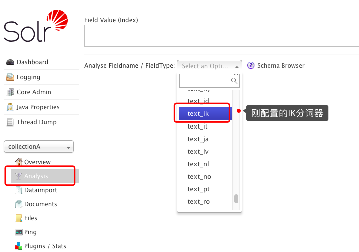
Task: Open the Dataimport section
Action: point(41,190)
